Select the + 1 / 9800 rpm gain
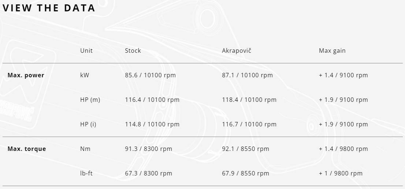405x189 pixels. pos(341,173)
